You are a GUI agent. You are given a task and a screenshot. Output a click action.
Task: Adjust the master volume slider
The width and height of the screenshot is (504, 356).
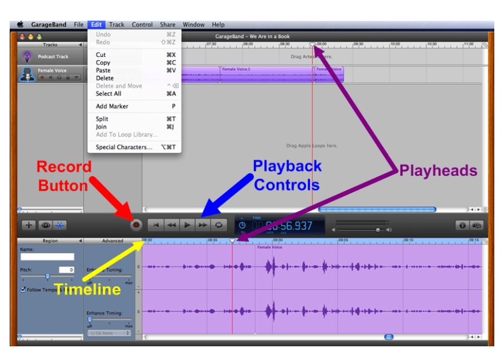(x=378, y=229)
